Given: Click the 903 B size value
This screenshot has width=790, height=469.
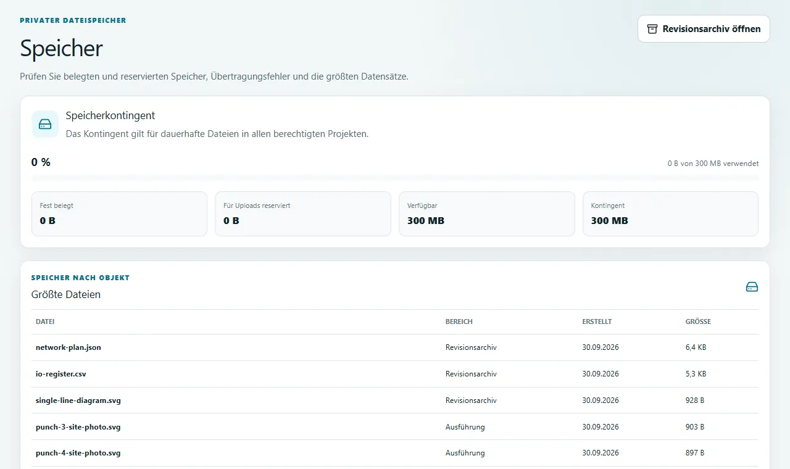Looking at the screenshot, I should click(695, 426).
